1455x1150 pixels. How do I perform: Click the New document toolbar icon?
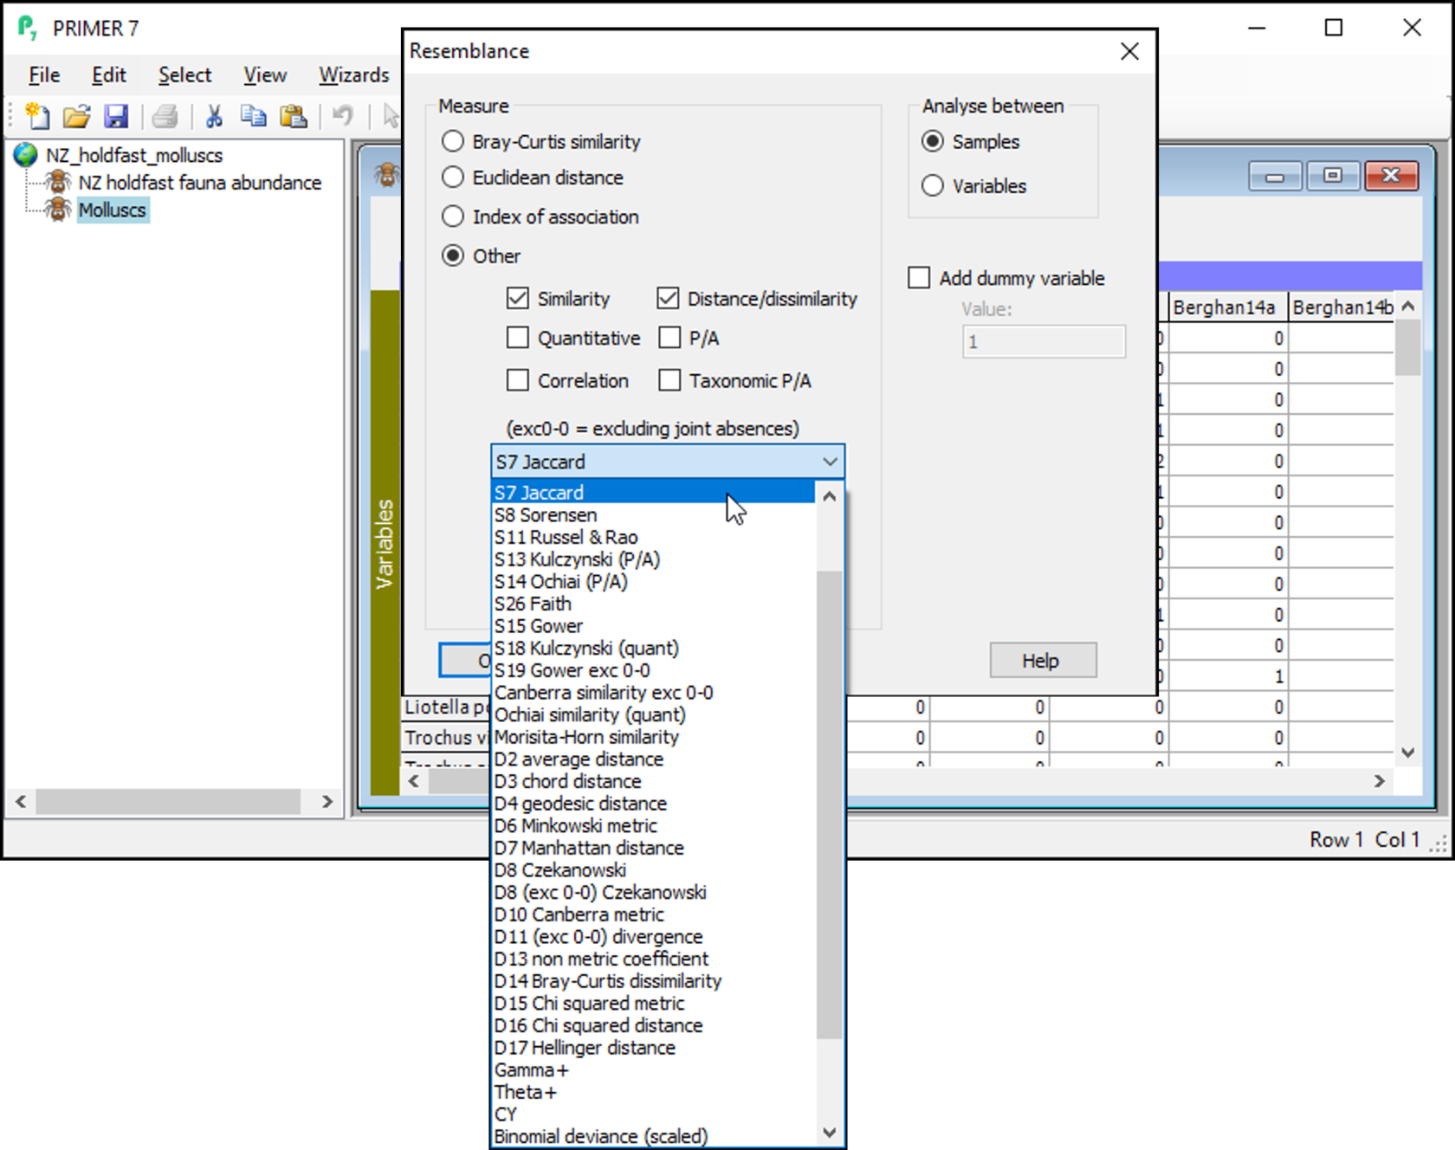pos(37,115)
